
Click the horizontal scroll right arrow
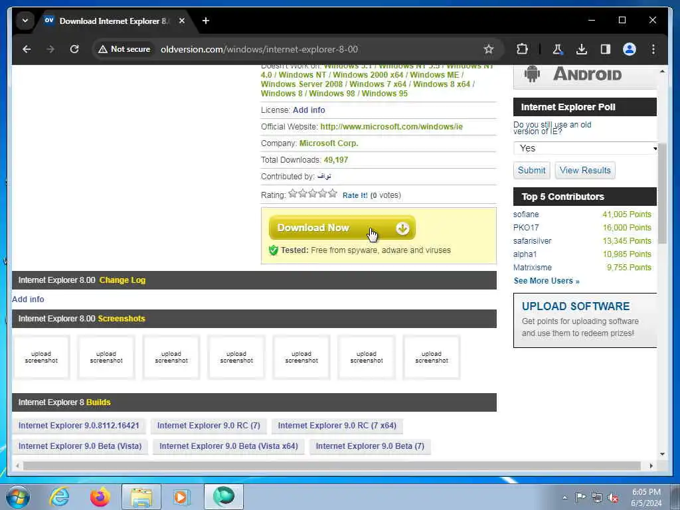[651, 466]
